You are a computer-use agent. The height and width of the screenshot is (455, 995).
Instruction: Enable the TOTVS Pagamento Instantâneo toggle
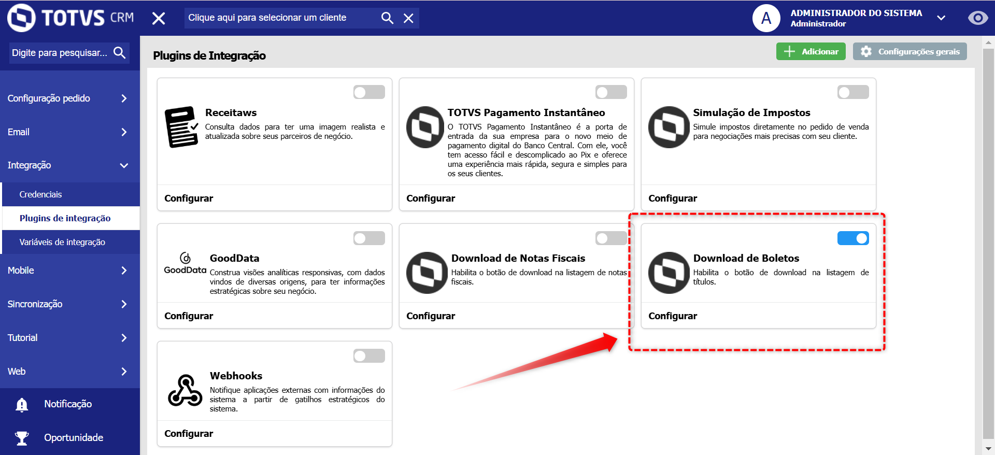(611, 92)
